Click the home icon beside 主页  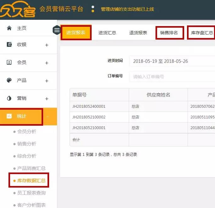coord(9,28)
